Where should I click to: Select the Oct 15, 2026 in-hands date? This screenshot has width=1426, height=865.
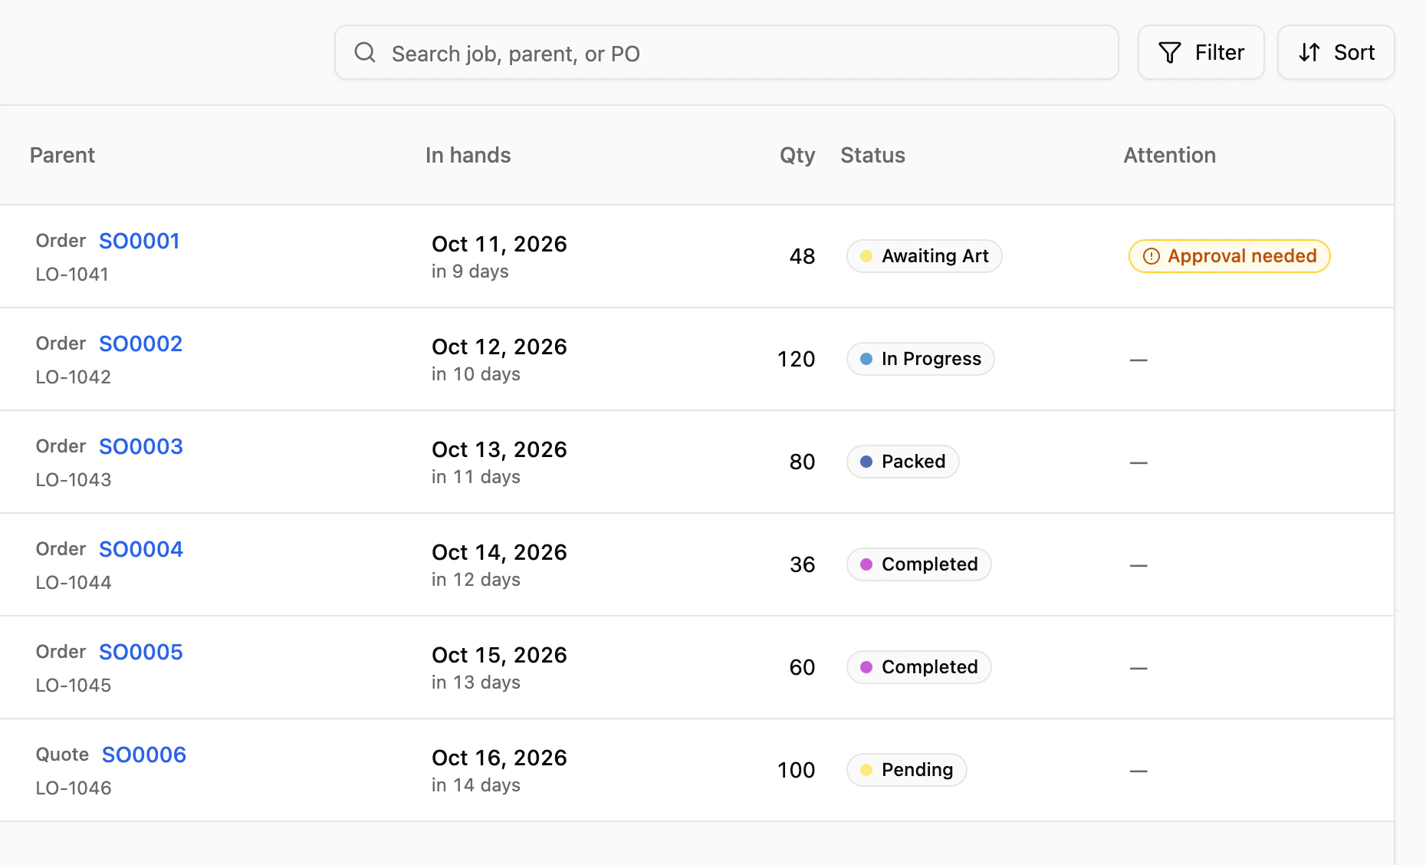tap(499, 655)
